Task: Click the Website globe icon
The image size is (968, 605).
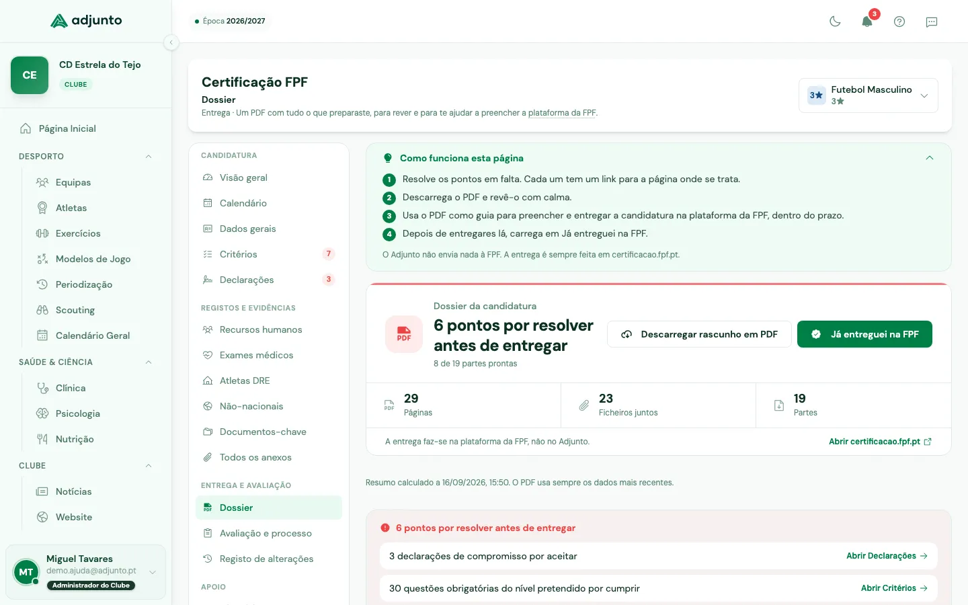Action: tap(42, 517)
